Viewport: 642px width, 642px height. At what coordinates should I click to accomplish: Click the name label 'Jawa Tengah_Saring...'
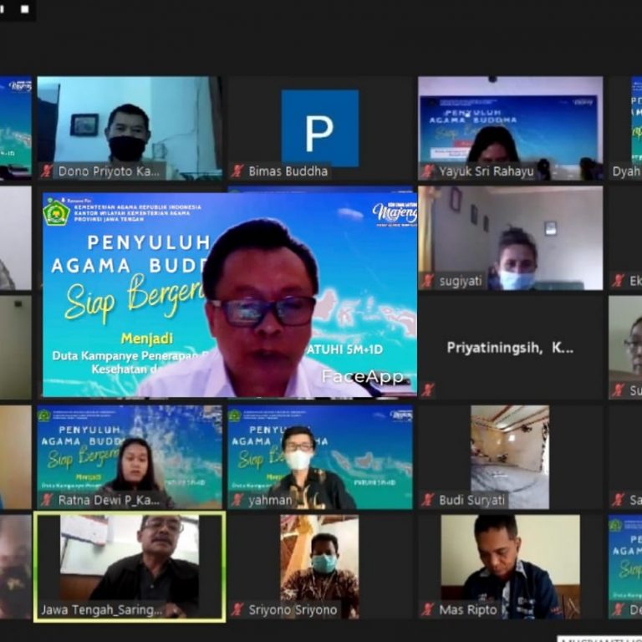[101, 609]
